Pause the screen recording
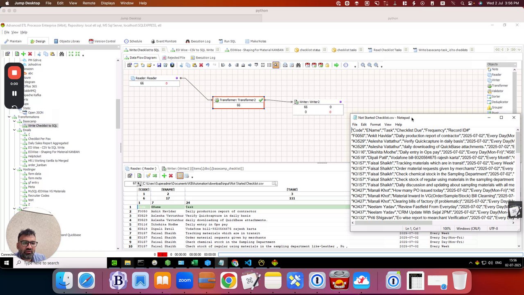Screen dimensions: 524x295 14,93
